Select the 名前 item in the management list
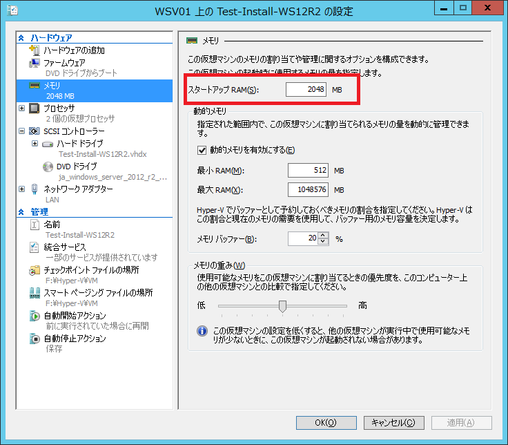 tap(52, 225)
